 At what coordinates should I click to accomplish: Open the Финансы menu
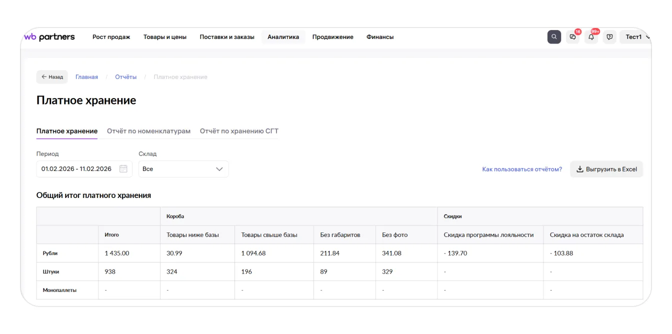pyautogui.click(x=379, y=37)
